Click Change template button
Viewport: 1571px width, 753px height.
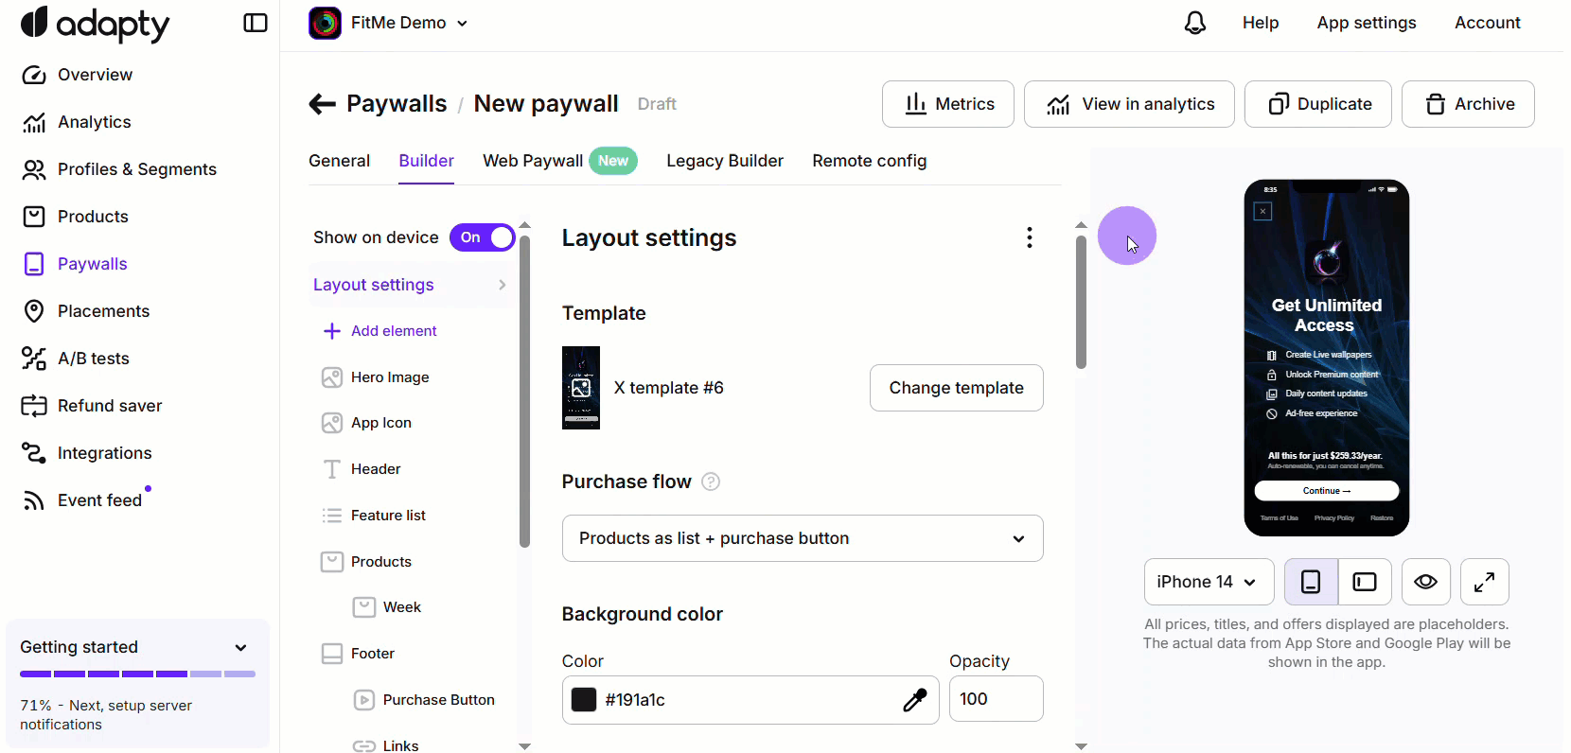[x=957, y=388]
